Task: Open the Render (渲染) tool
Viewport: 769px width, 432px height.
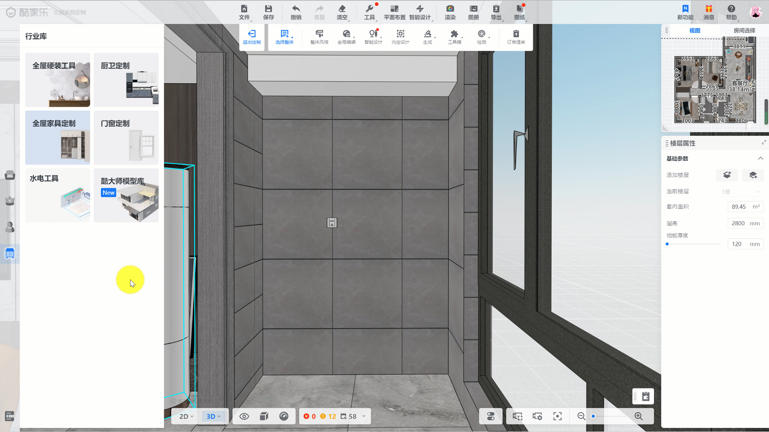Action: (450, 12)
